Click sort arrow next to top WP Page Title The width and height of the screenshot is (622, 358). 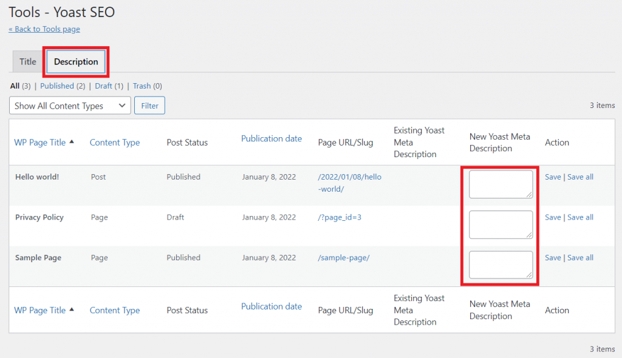(x=72, y=141)
